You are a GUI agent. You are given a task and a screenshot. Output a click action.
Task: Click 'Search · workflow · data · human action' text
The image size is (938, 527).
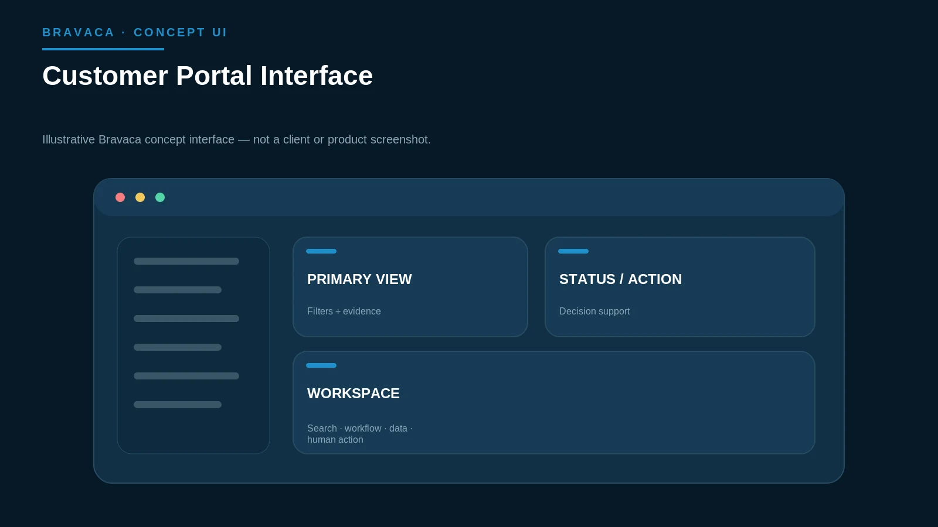click(360, 434)
